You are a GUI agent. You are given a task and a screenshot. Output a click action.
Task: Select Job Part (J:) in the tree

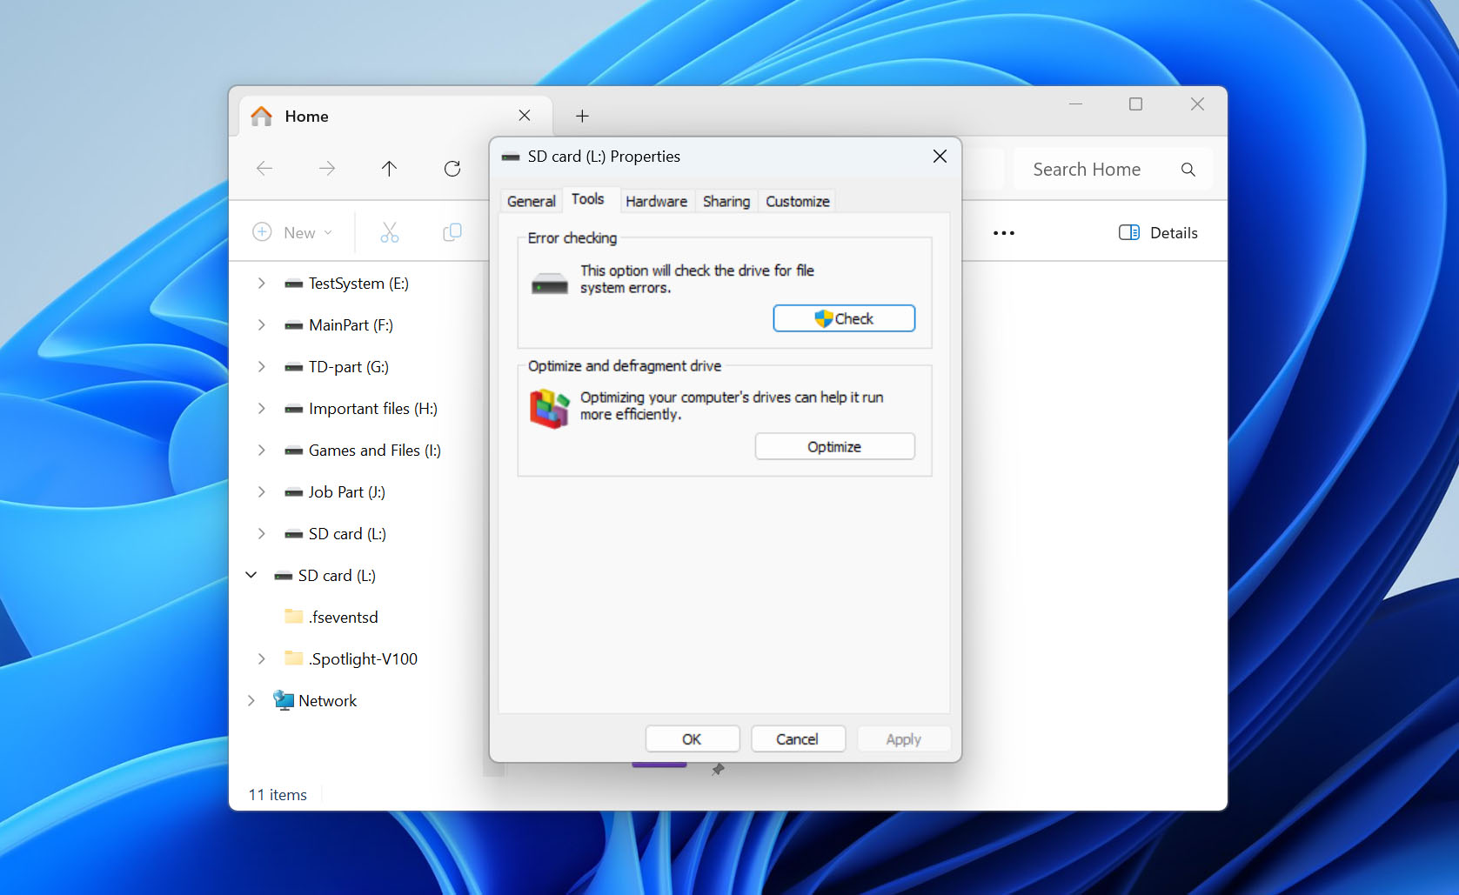[347, 492]
